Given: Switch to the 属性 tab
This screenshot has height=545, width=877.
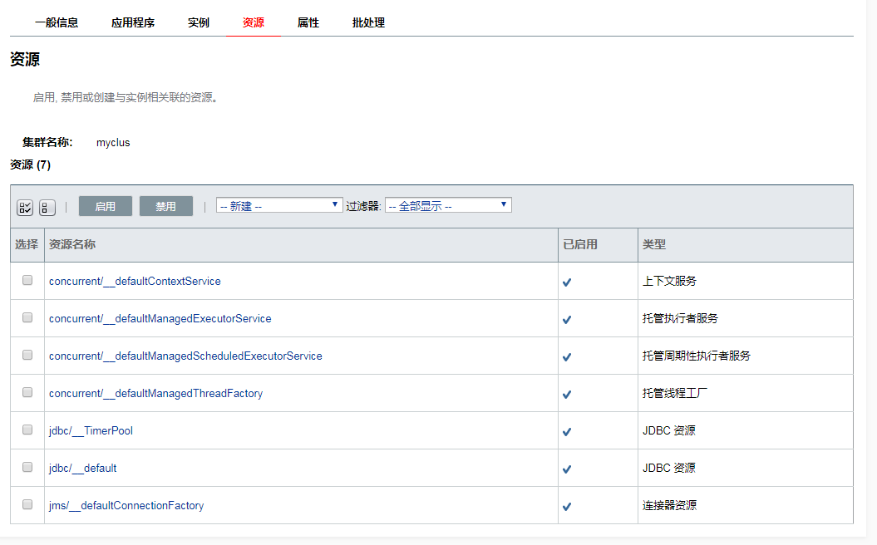Looking at the screenshot, I should [308, 22].
